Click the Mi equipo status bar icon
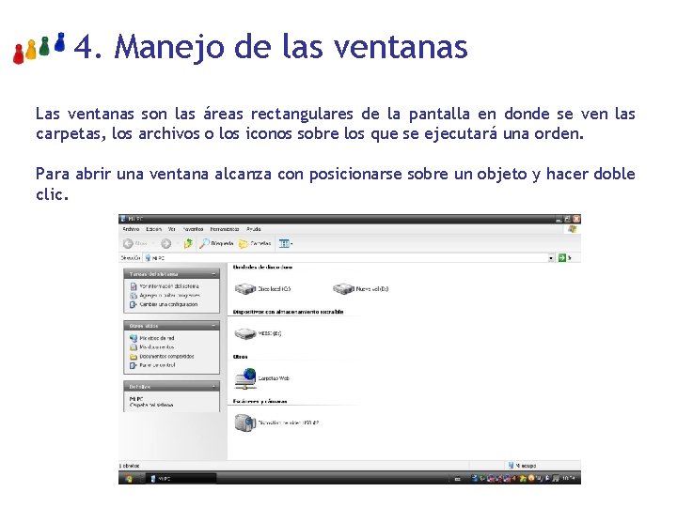Screen dimensions: 677x507 (x=512, y=466)
